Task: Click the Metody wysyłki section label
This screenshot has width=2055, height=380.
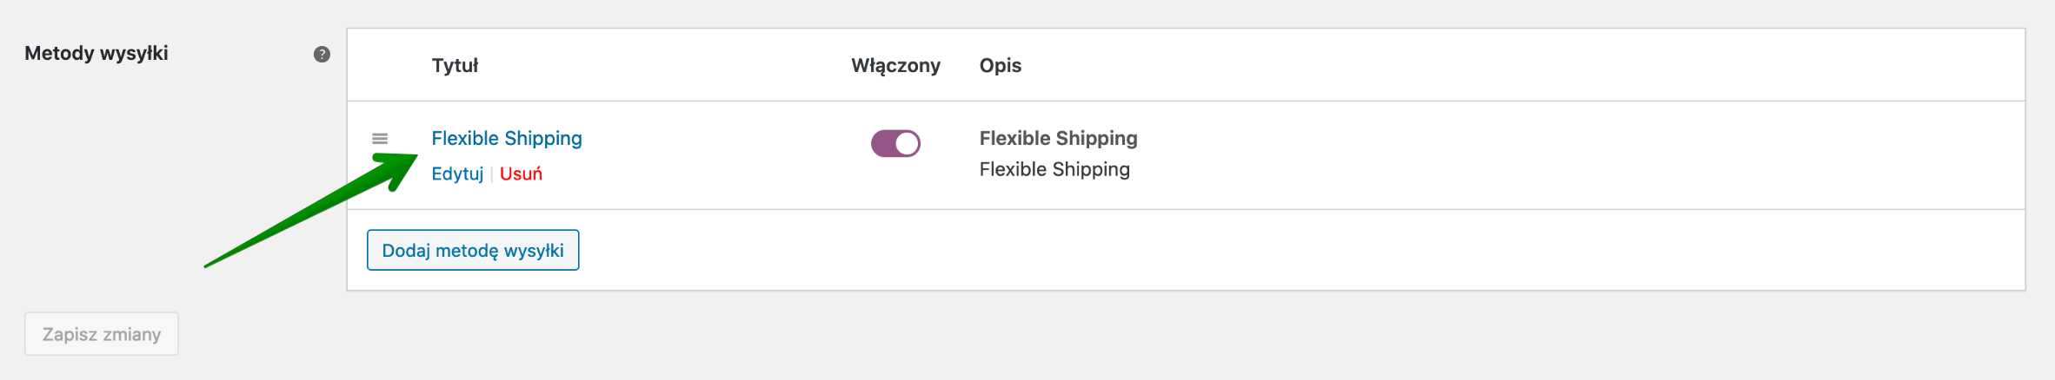Action: coord(96,53)
